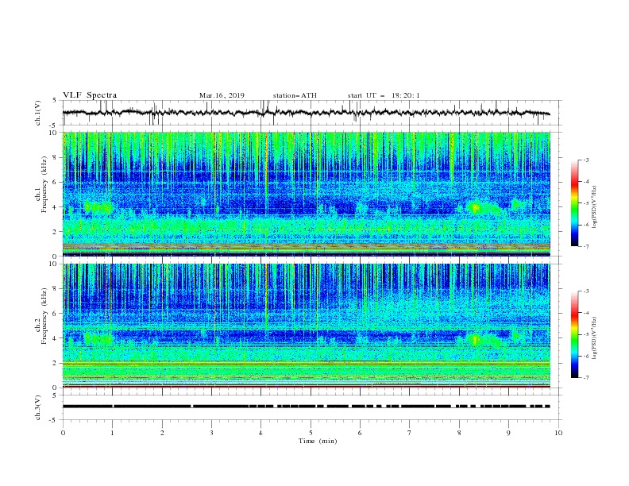Click the time axis tick label '0'
The width and height of the screenshot is (629, 486).
click(63, 433)
